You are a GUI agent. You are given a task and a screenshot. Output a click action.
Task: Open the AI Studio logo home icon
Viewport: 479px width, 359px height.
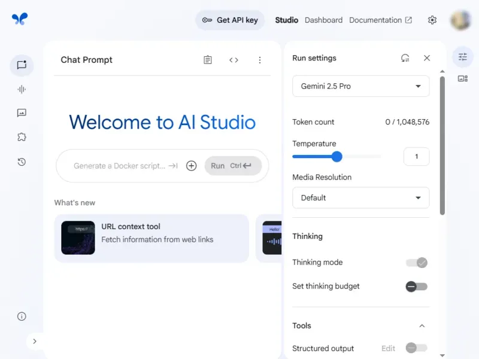click(x=20, y=19)
